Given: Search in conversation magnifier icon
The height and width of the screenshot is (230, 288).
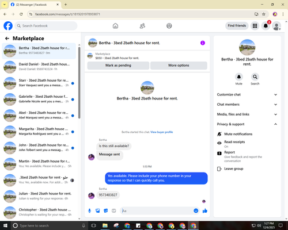Looking at the screenshot, I should tap(255, 77).
